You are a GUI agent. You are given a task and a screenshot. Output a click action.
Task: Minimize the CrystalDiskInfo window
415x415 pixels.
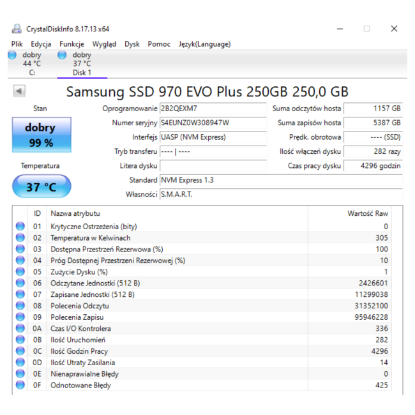(x=340, y=29)
